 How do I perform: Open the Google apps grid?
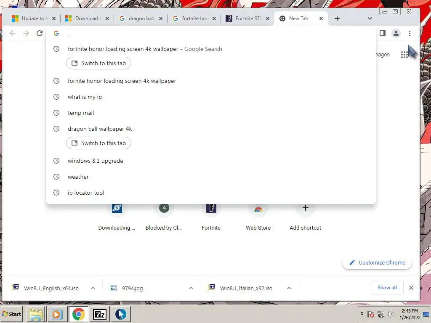[404, 55]
